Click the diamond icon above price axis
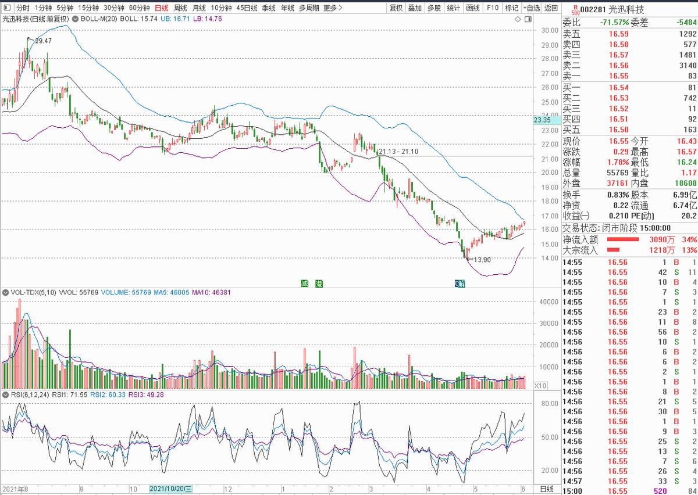This screenshot has width=698, height=495. pyautogui.click(x=518, y=19)
